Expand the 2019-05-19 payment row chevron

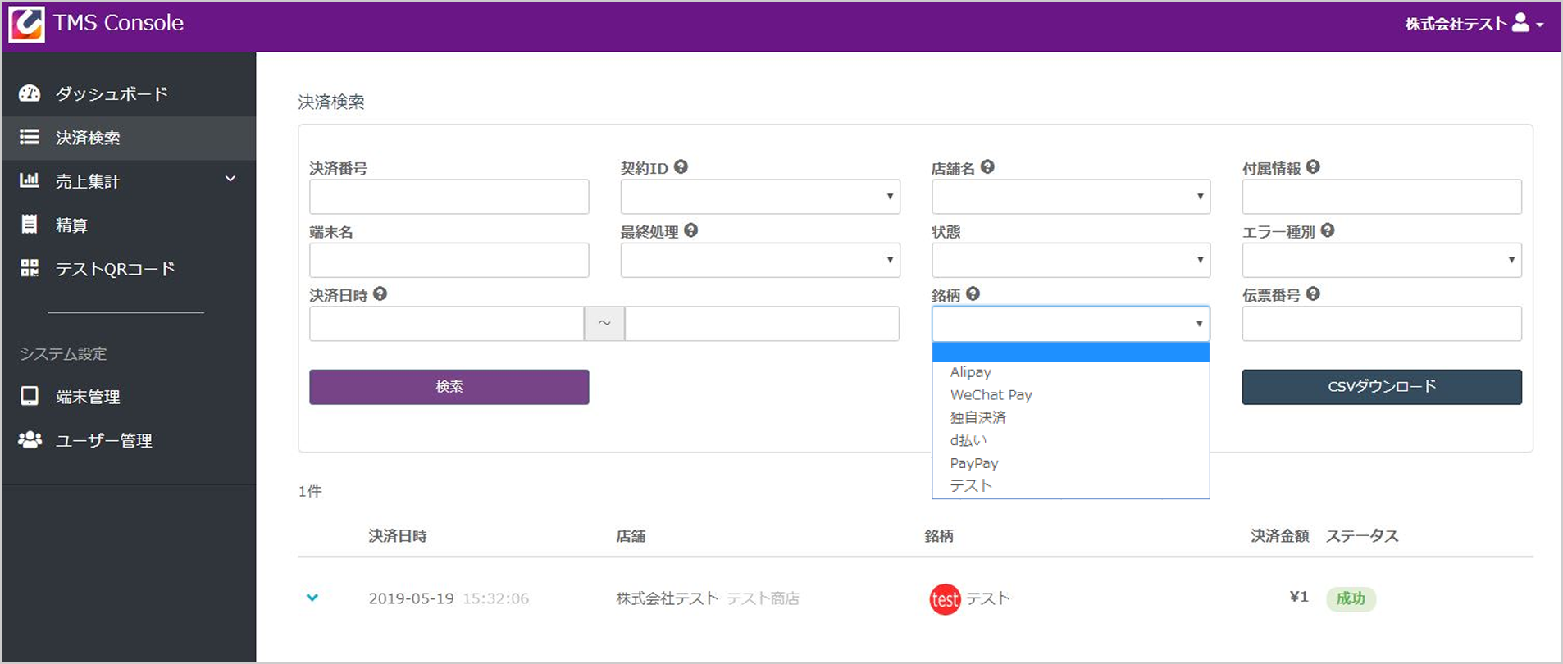click(312, 598)
